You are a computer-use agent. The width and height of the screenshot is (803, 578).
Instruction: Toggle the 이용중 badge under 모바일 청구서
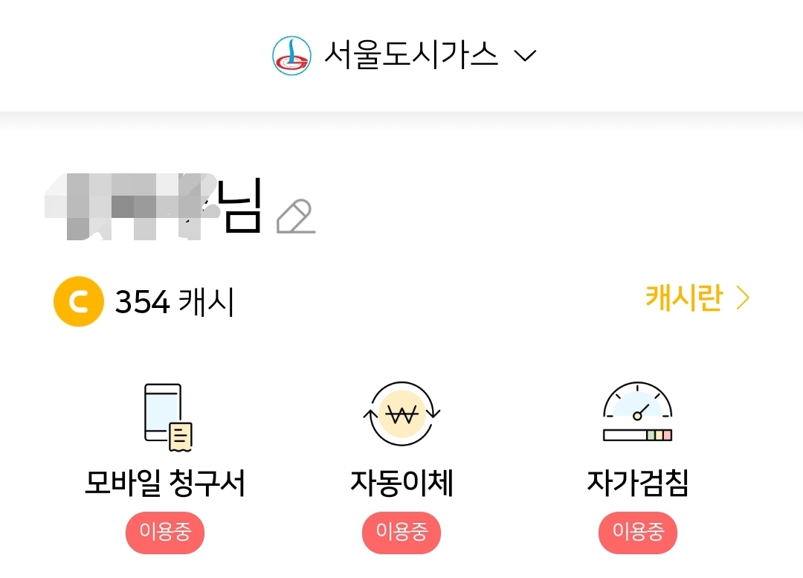point(164,532)
